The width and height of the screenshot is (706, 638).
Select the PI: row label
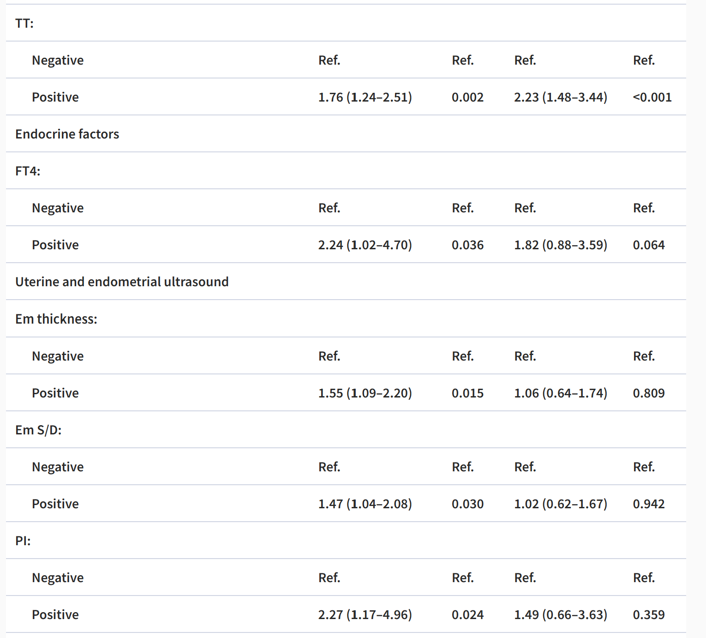click(x=23, y=541)
